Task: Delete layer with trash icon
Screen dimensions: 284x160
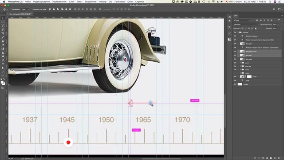Action: [x=279, y=158]
